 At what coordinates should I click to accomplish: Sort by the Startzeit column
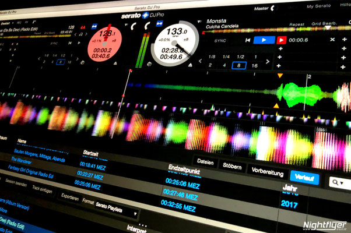(90, 153)
